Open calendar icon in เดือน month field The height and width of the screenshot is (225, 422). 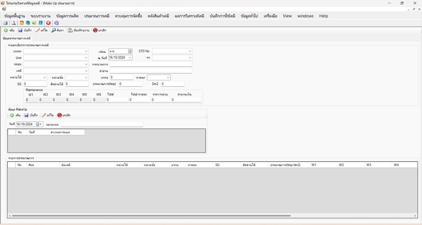pyautogui.click(x=130, y=51)
